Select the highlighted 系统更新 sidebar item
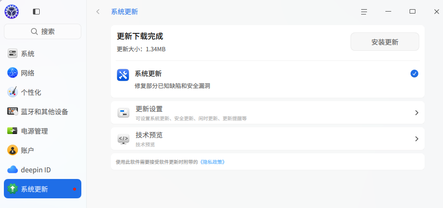 point(43,189)
